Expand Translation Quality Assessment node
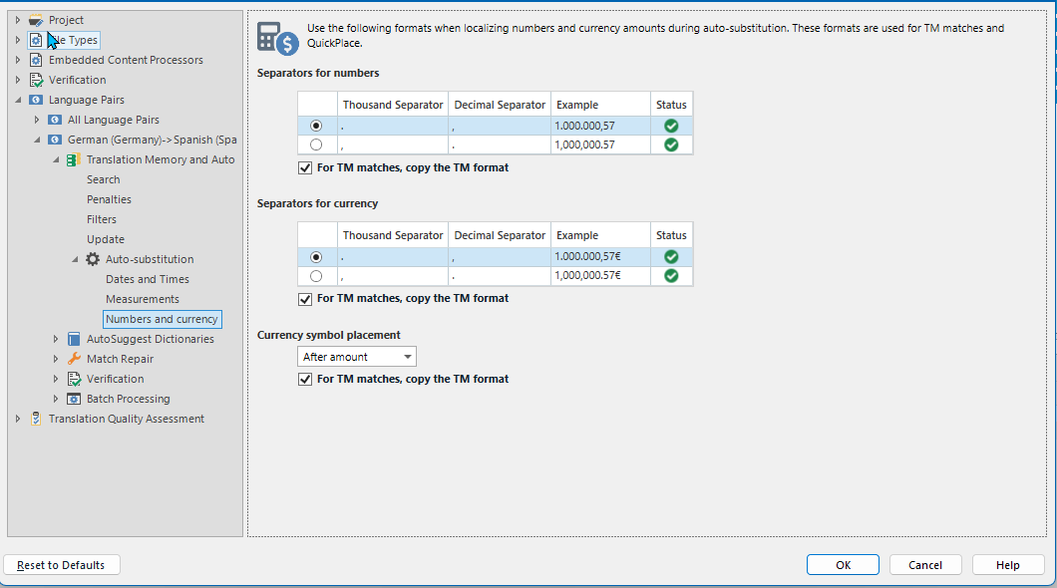Viewport: 1057px width, 588px height. tap(18, 419)
